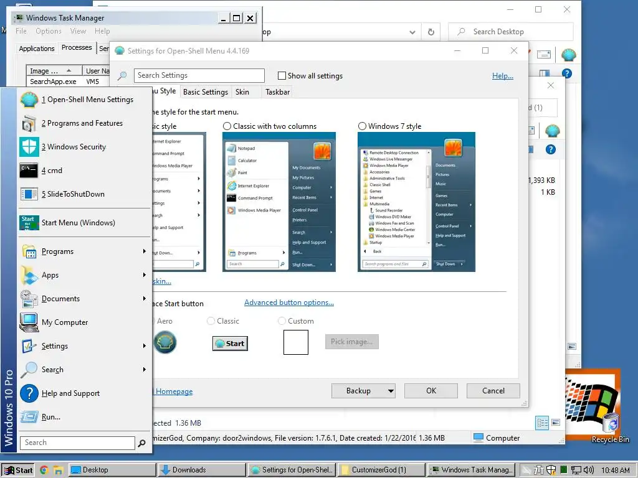
Task: Click the Windows 7 style preview thumbnail
Action: (416, 202)
